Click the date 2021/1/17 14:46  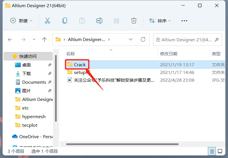pyautogui.click(x=177, y=73)
